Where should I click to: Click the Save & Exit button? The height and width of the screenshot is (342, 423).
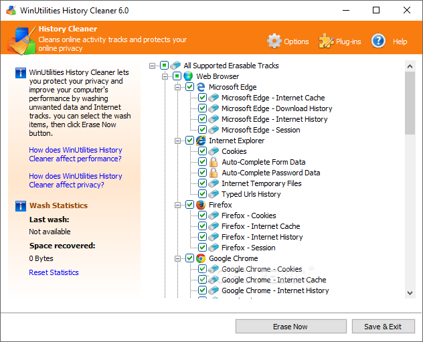[x=383, y=327]
